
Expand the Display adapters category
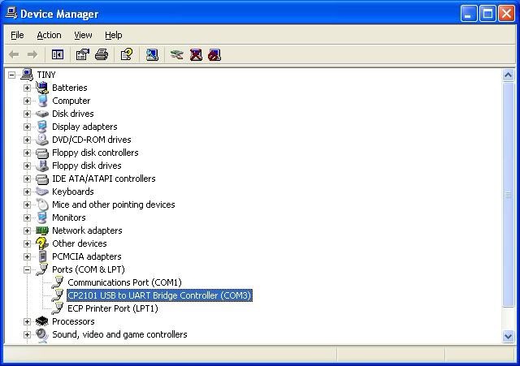pyautogui.click(x=27, y=127)
